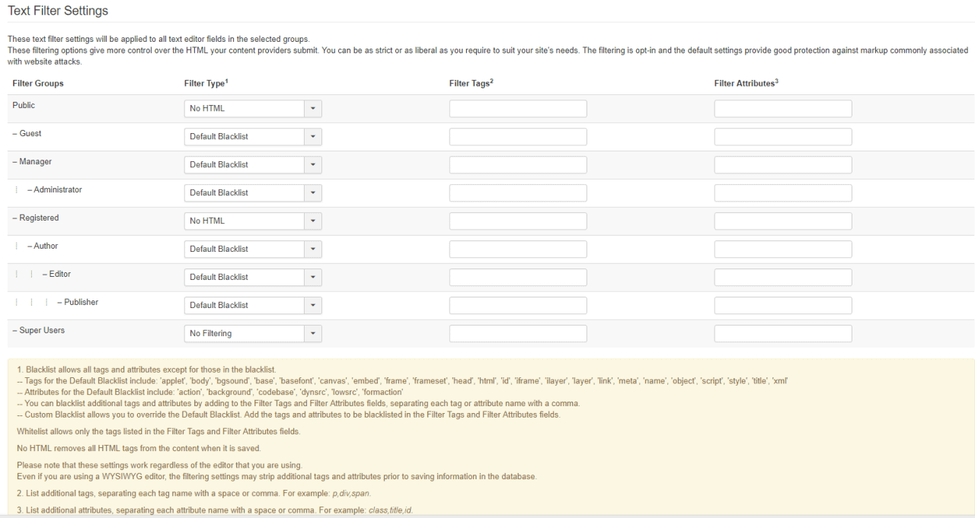Click the Filter Tags field for Manager
Image resolution: width=975 pixels, height=518 pixels.
(518, 165)
